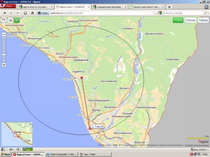The height and width of the screenshot is (157, 210).
Task: Switch map to Гибрид view
Action: pyautogui.click(x=203, y=20)
